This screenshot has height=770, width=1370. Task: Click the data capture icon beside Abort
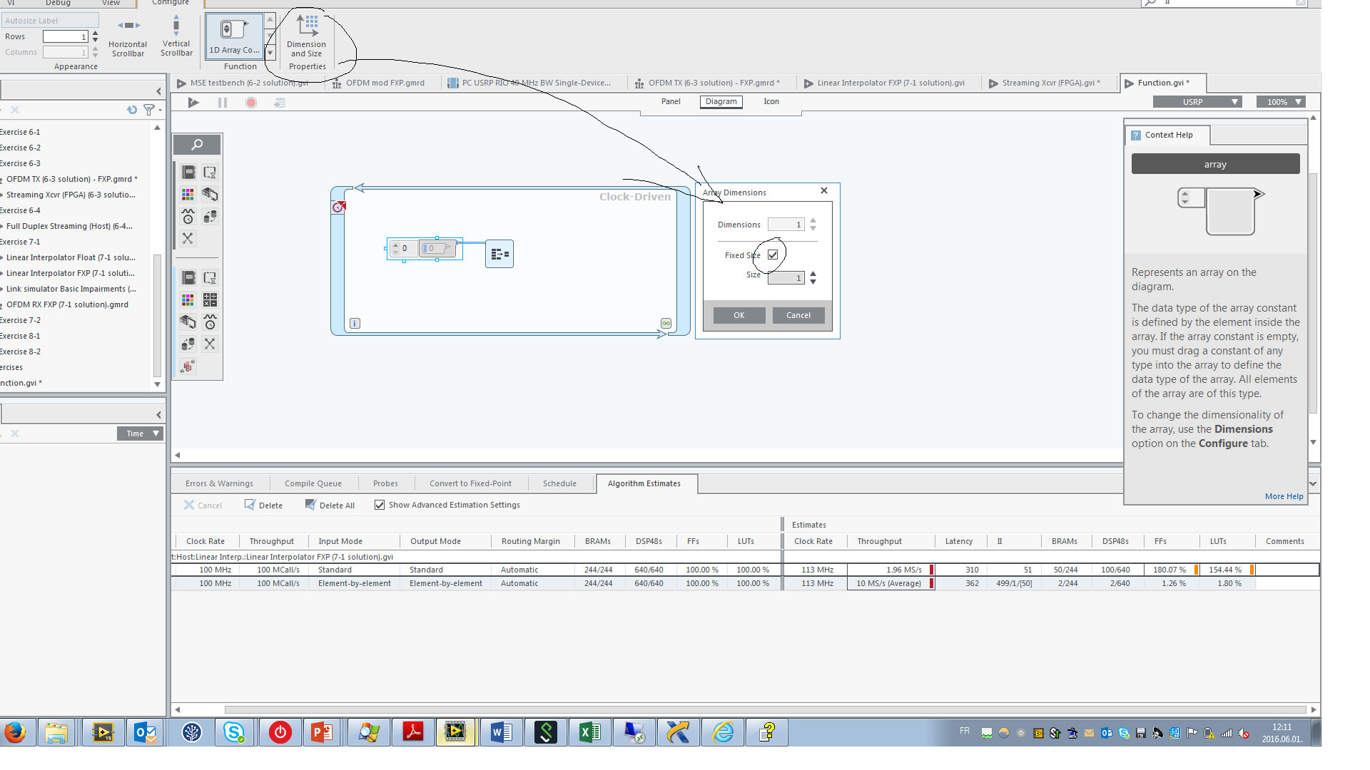point(280,103)
